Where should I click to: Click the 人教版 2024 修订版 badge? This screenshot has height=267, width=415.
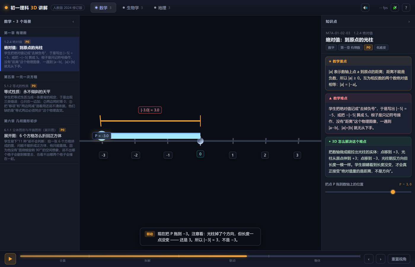pyautogui.click(x=68, y=8)
